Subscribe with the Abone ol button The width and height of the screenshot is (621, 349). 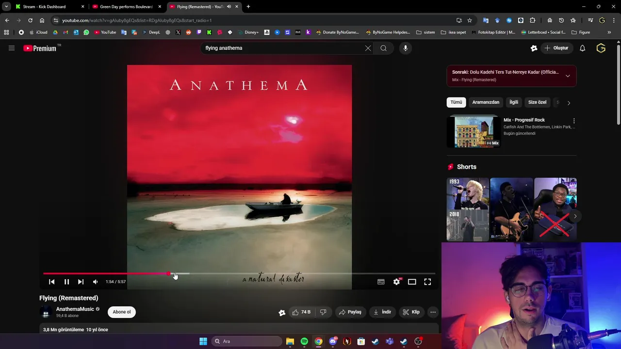pos(122,312)
